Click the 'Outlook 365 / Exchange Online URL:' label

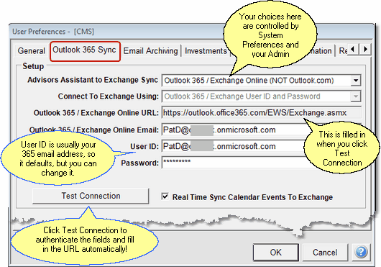96,113
